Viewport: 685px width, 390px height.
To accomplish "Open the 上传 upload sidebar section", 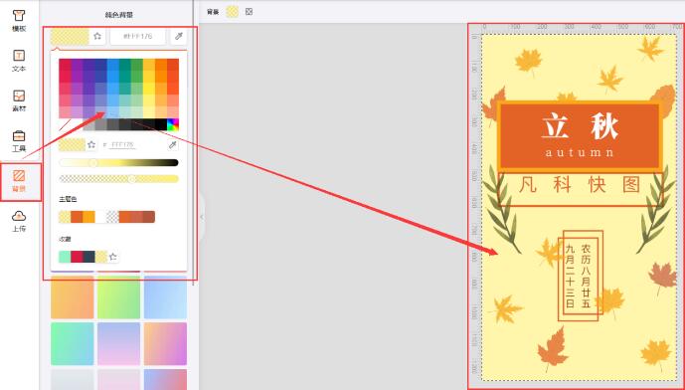I will click(19, 221).
